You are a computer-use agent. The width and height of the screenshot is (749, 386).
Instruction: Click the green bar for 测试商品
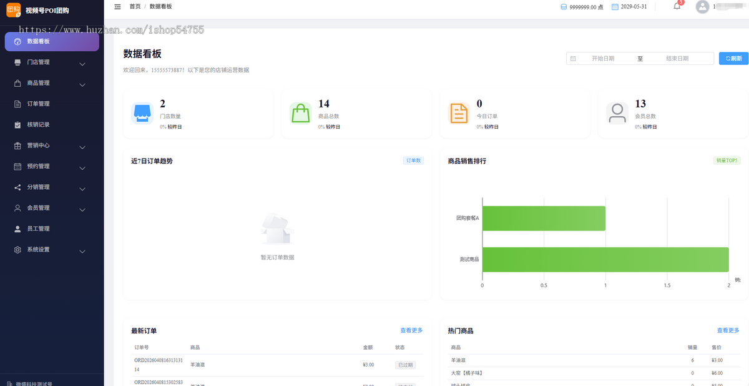click(x=605, y=259)
